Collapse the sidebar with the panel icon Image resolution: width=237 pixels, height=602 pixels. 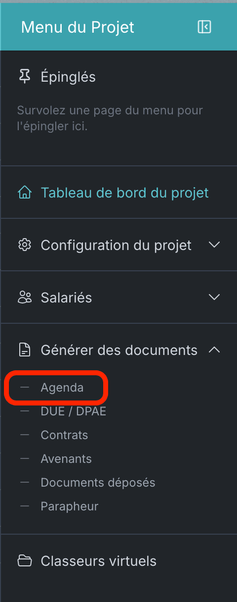coord(204,27)
